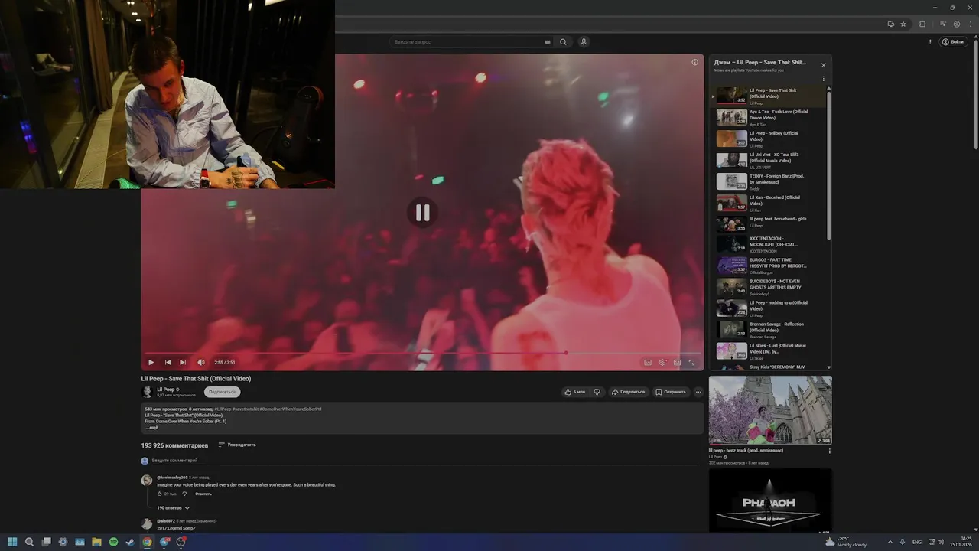Image resolution: width=979 pixels, height=551 pixels.
Task: Open Windows taskbar search
Action: (29, 542)
